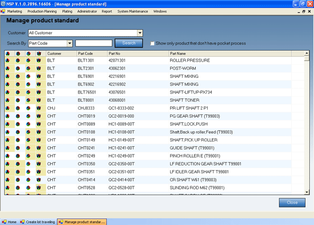The image size is (314, 225).
Task: Open the Customer dropdown list
Action: 140,33
